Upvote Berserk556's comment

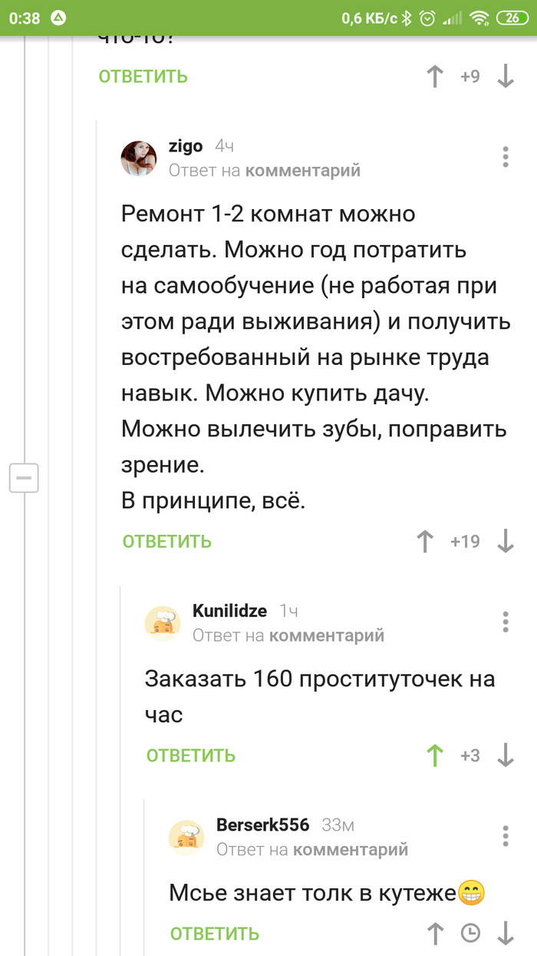[435, 934]
